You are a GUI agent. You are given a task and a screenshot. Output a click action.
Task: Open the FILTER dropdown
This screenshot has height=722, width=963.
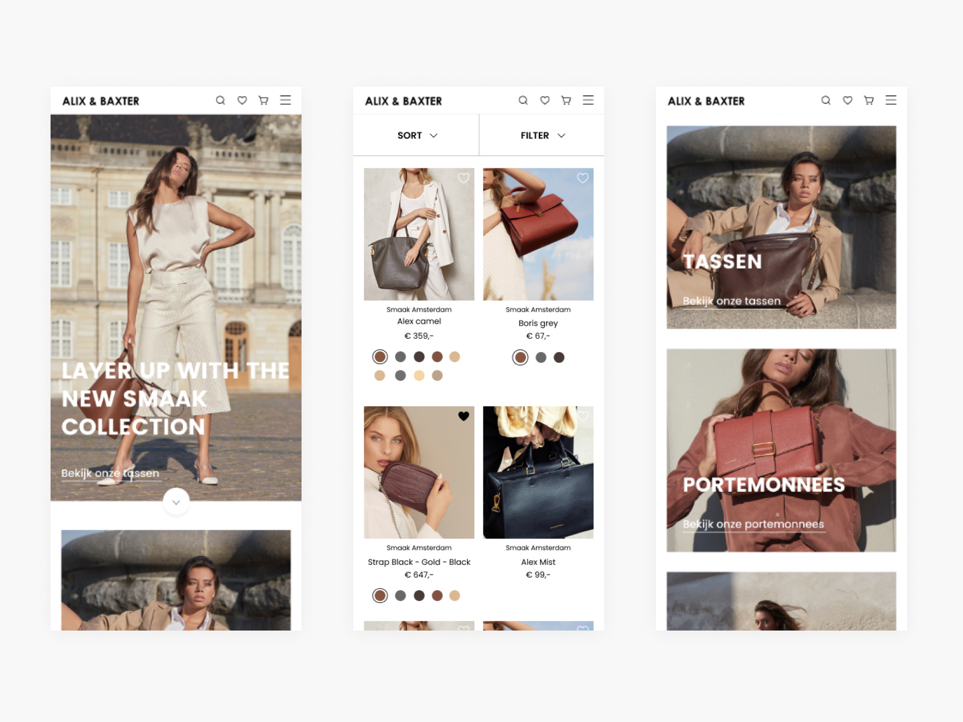click(542, 135)
